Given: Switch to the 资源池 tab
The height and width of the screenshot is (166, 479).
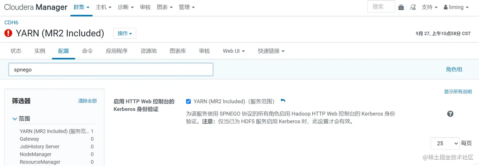Looking at the screenshot, I should coord(149,51).
